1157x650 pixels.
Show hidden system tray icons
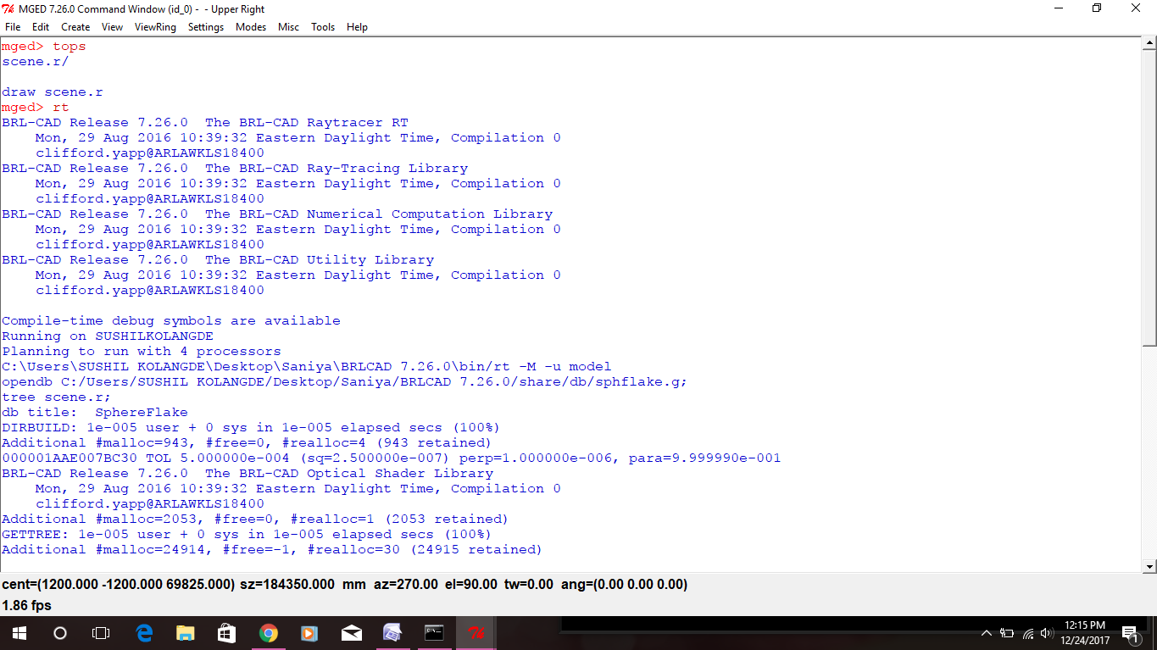pos(986,633)
